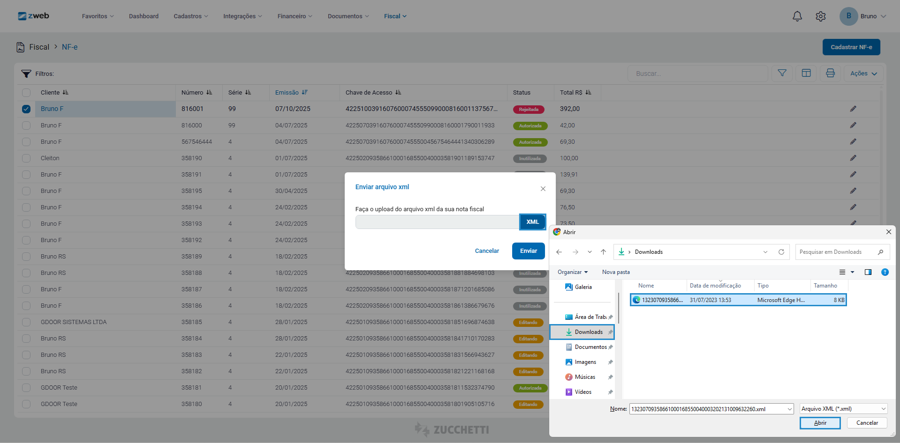The height and width of the screenshot is (443, 900).
Task: Open the Financeiro menu
Action: pos(294,16)
